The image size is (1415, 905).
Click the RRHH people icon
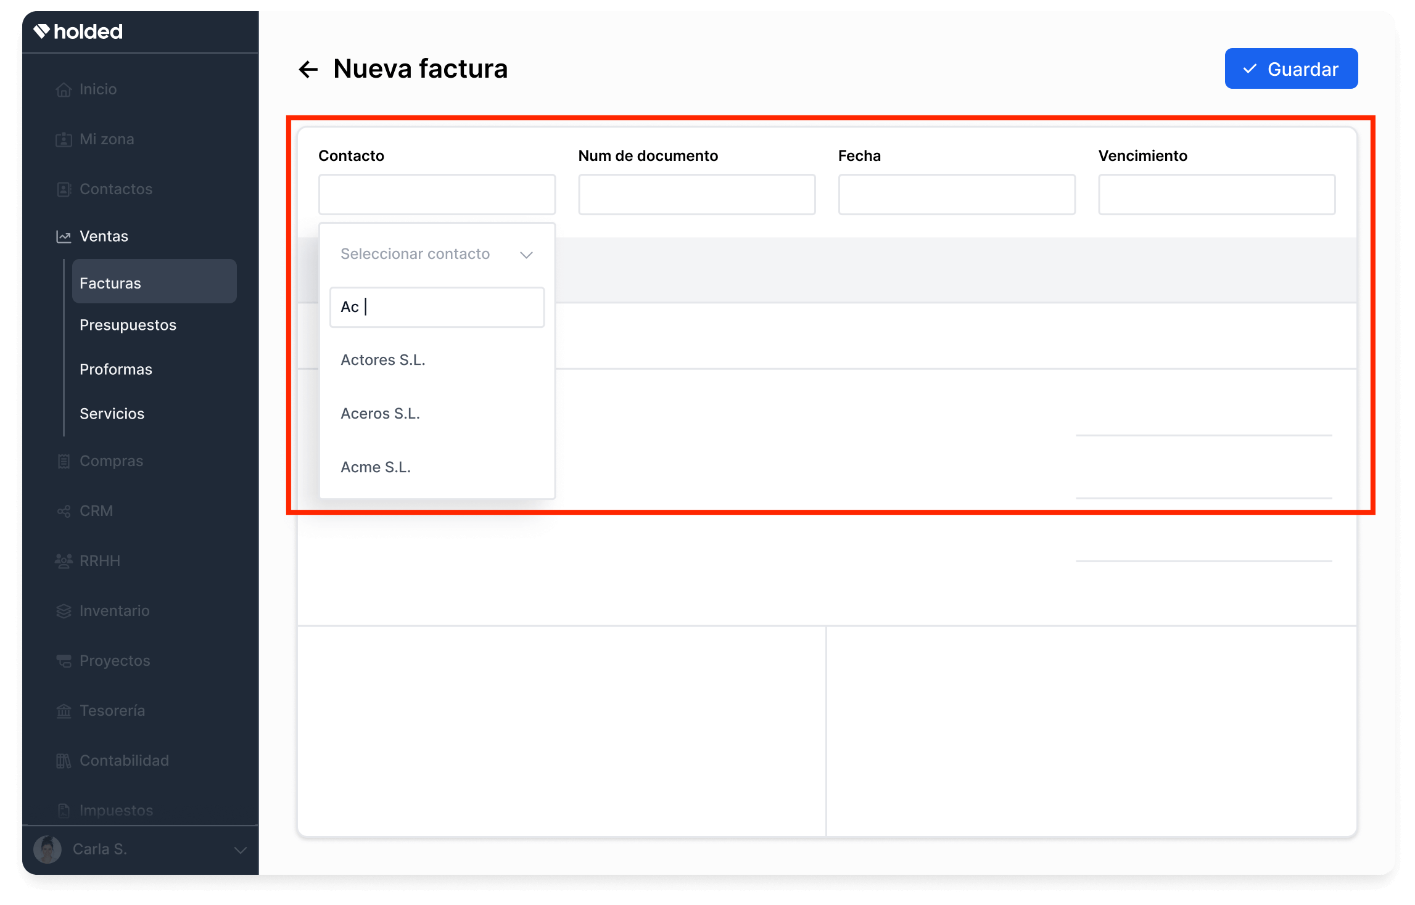coord(64,561)
